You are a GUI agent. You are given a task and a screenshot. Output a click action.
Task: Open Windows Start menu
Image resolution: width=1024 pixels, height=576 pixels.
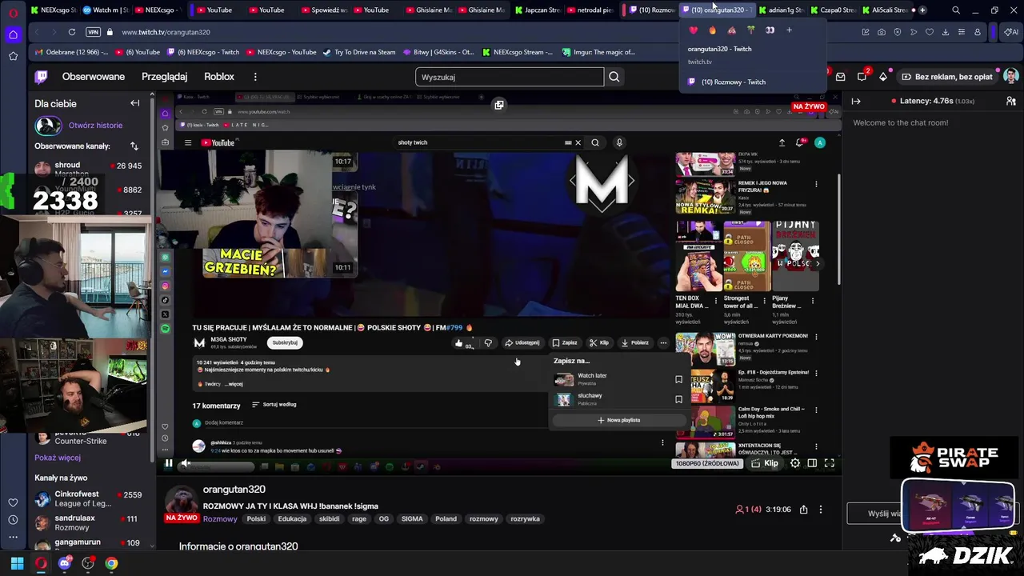coord(17,563)
